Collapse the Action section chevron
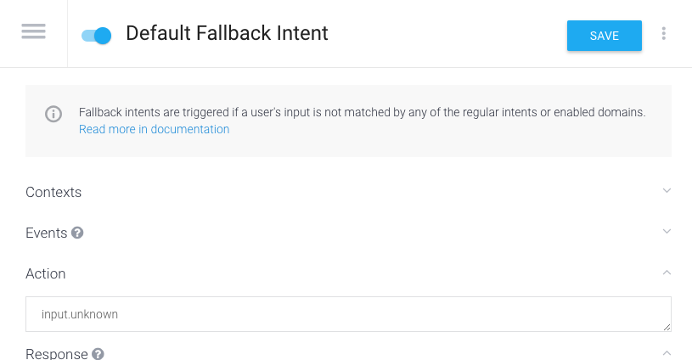The height and width of the screenshot is (360, 692). tap(667, 273)
